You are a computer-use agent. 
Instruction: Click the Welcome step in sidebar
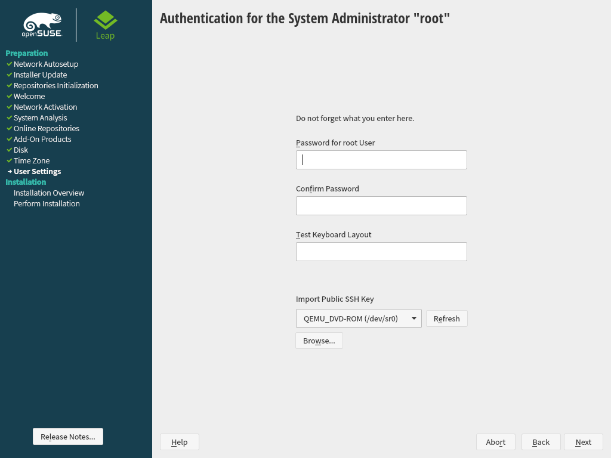(29, 96)
